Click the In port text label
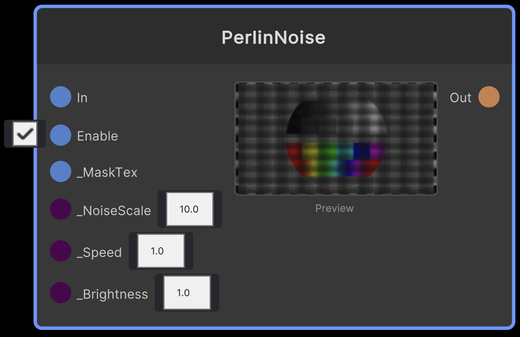This screenshot has height=337, width=520. click(82, 98)
